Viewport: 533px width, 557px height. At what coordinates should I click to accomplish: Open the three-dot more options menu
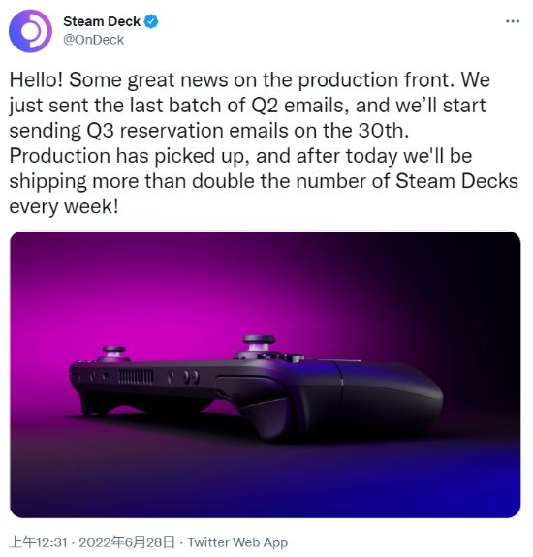[513, 21]
